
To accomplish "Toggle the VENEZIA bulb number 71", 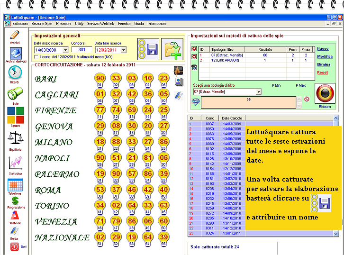I will (100, 223).
